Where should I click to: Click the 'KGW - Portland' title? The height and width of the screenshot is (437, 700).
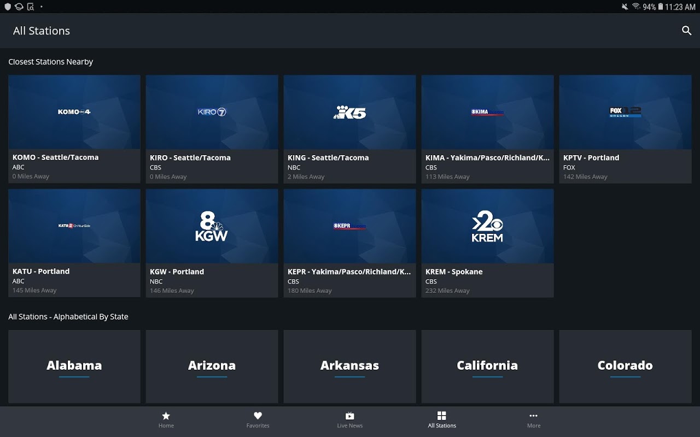[x=177, y=271]
